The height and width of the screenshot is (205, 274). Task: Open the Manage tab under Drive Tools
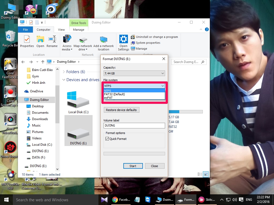78,29
